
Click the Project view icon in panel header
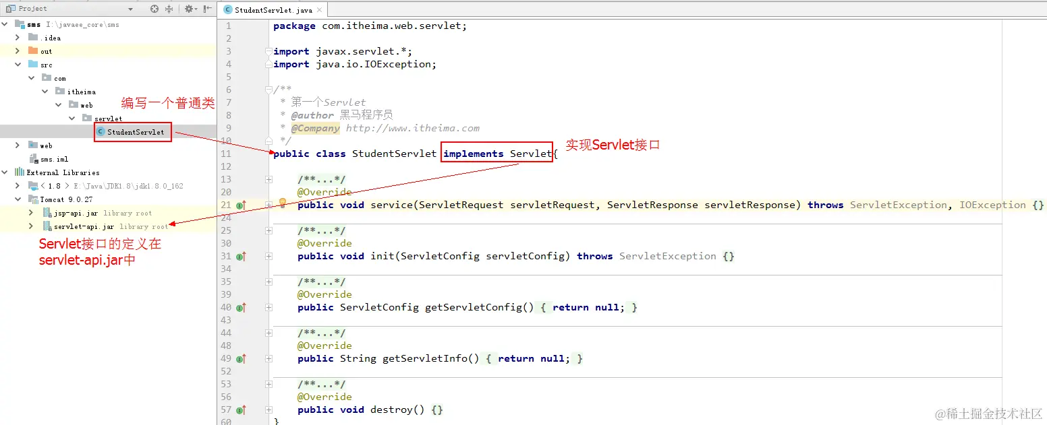[11, 9]
